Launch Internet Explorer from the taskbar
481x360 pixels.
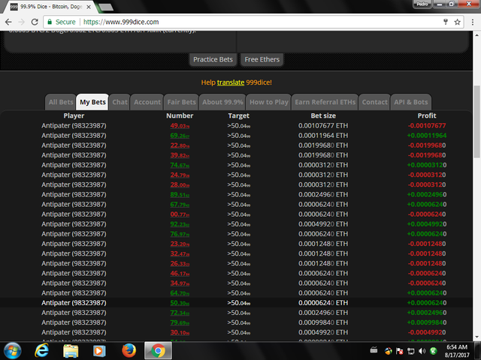coord(41,351)
